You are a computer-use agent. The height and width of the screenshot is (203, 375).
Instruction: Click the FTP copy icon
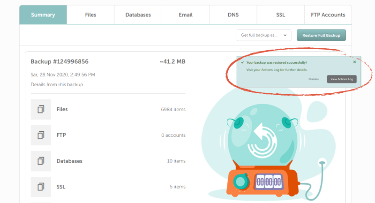tap(41, 135)
